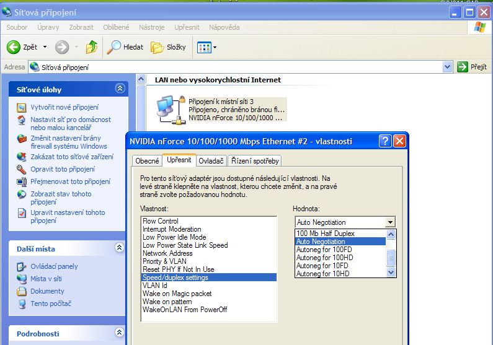493x345 pixels.
Task: Select Network Address property
Action: point(209,253)
